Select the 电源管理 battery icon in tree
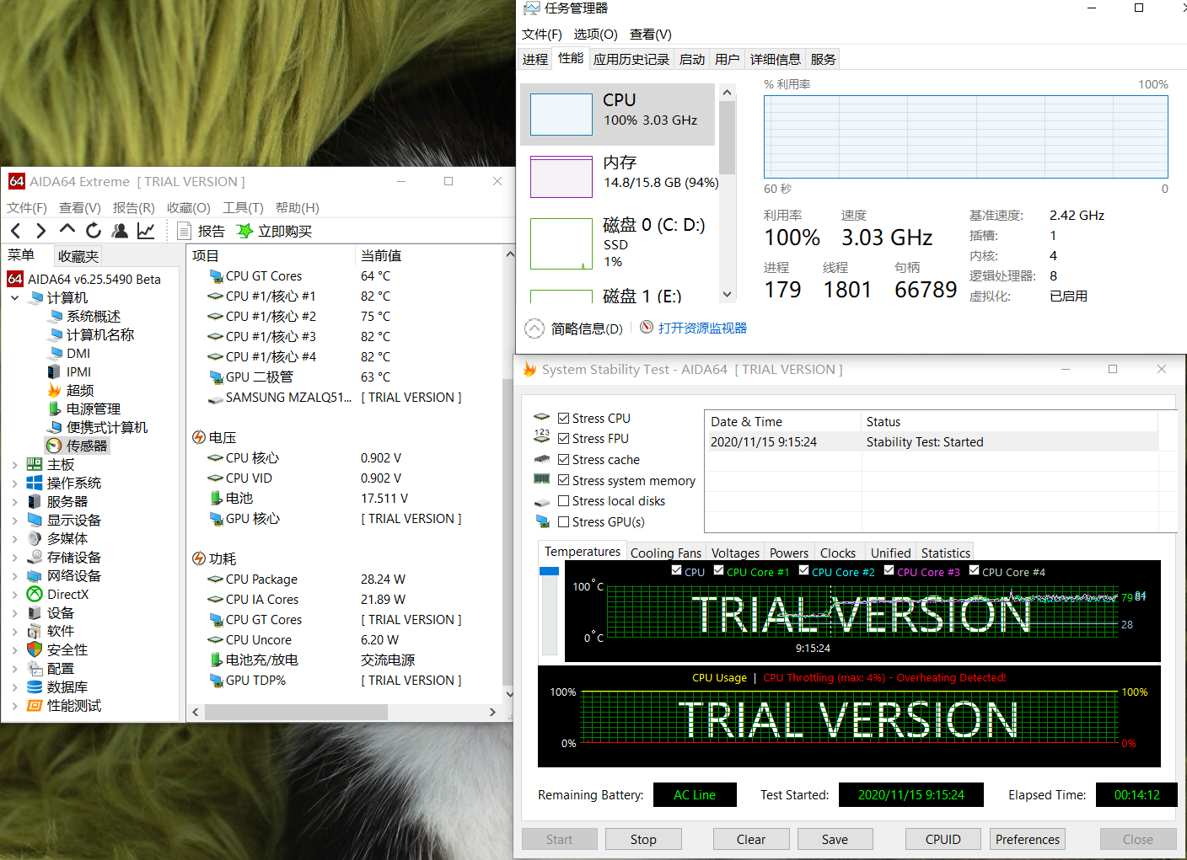Screen dimensions: 1187x860 pos(54,409)
